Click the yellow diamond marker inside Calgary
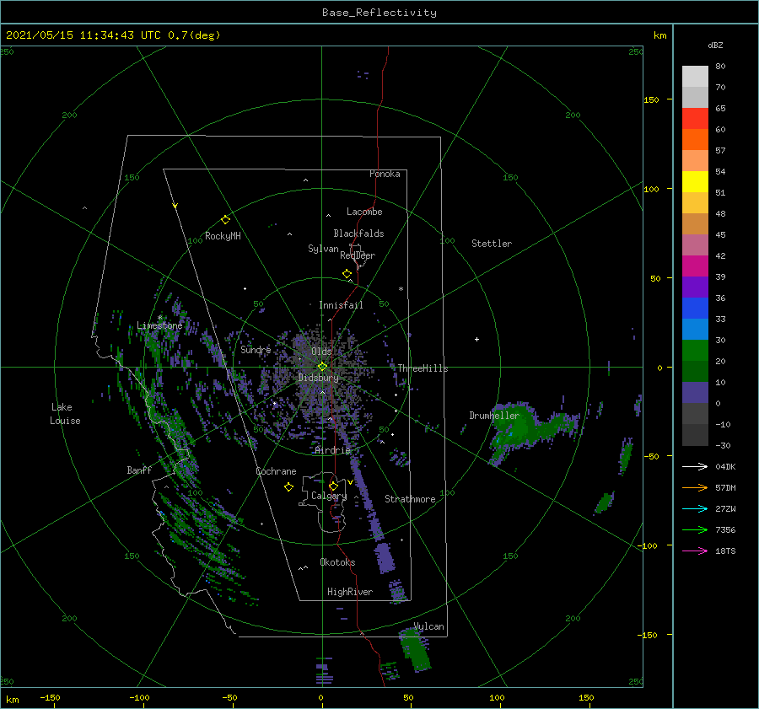Image resolution: width=759 pixels, height=709 pixels. pos(333,486)
